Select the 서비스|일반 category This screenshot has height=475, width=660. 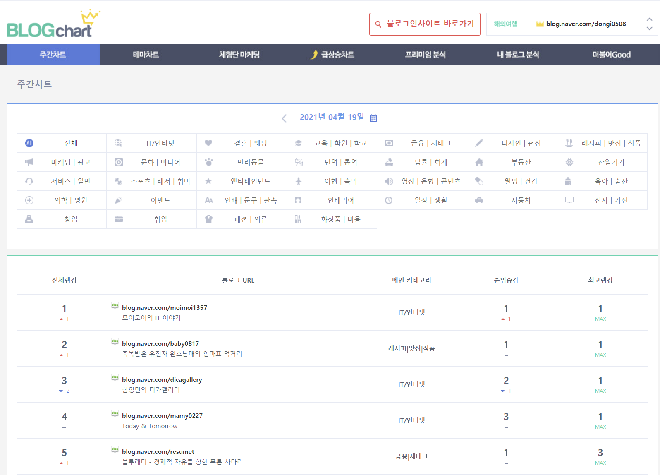point(71,181)
